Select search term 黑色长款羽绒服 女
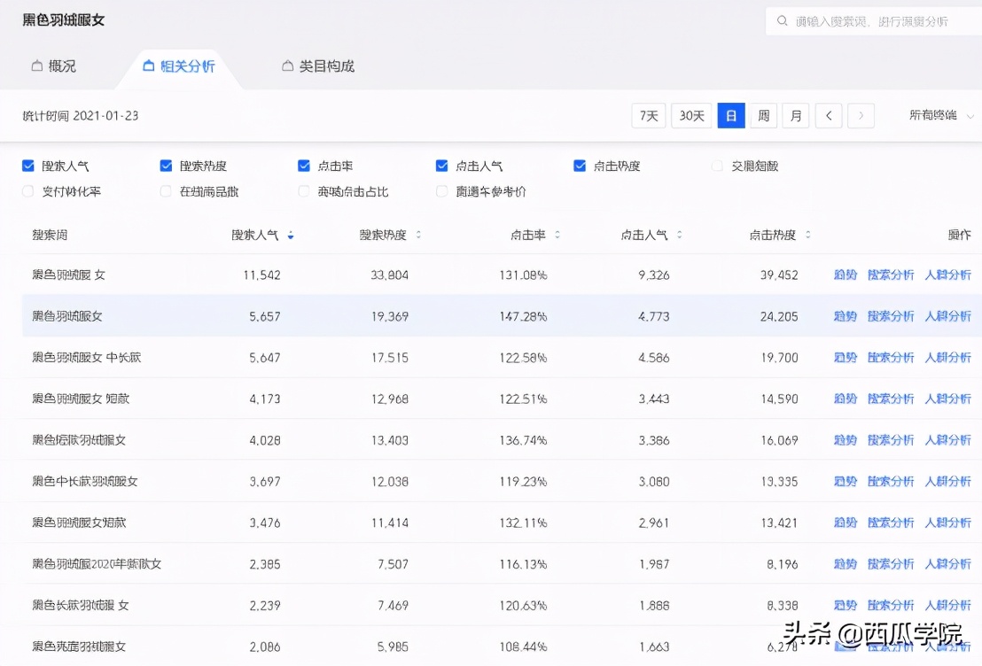The width and height of the screenshot is (982, 666). click(80, 605)
